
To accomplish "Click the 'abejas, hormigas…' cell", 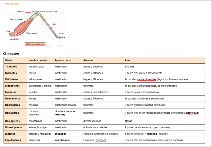I will tap(39, 127).
